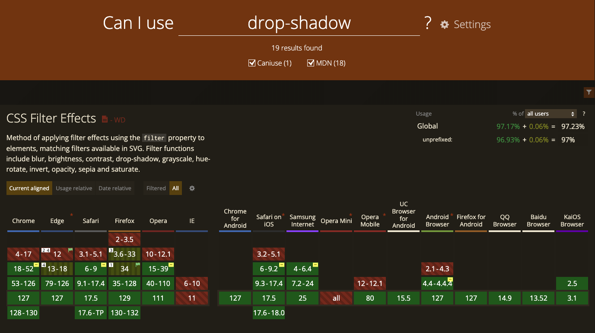Click the Safari column header
The image size is (595, 333).
point(91,221)
